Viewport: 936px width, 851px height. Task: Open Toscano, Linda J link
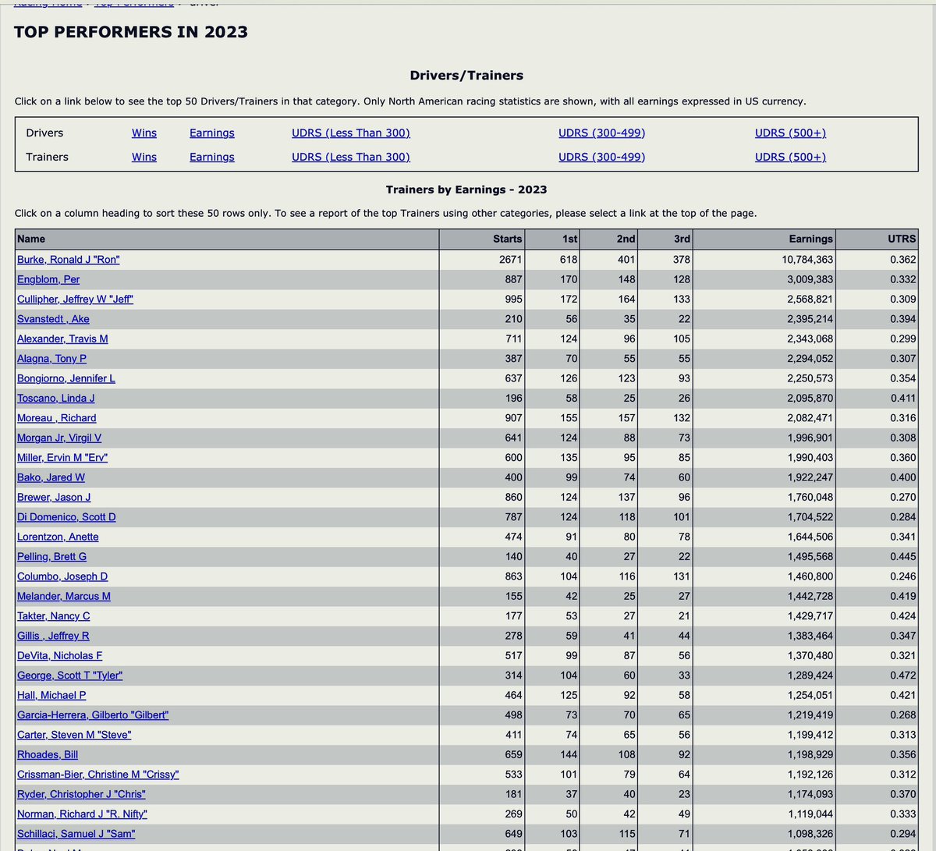click(x=56, y=398)
